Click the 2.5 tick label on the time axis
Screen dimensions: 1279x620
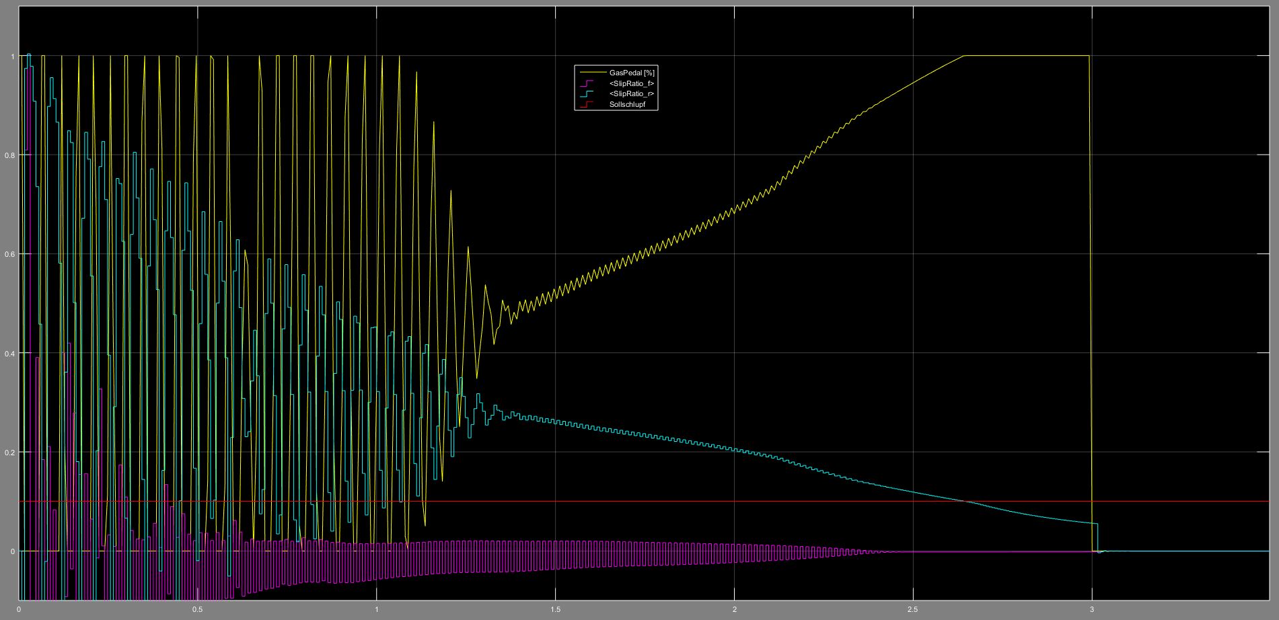tap(913, 610)
